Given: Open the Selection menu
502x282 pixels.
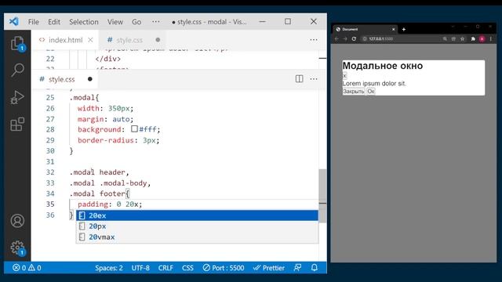Looking at the screenshot, I should 84,22.
